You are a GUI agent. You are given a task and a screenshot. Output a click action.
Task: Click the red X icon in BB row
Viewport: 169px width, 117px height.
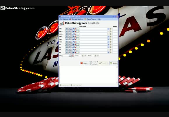pyautogui.click(x=76, y=52)
